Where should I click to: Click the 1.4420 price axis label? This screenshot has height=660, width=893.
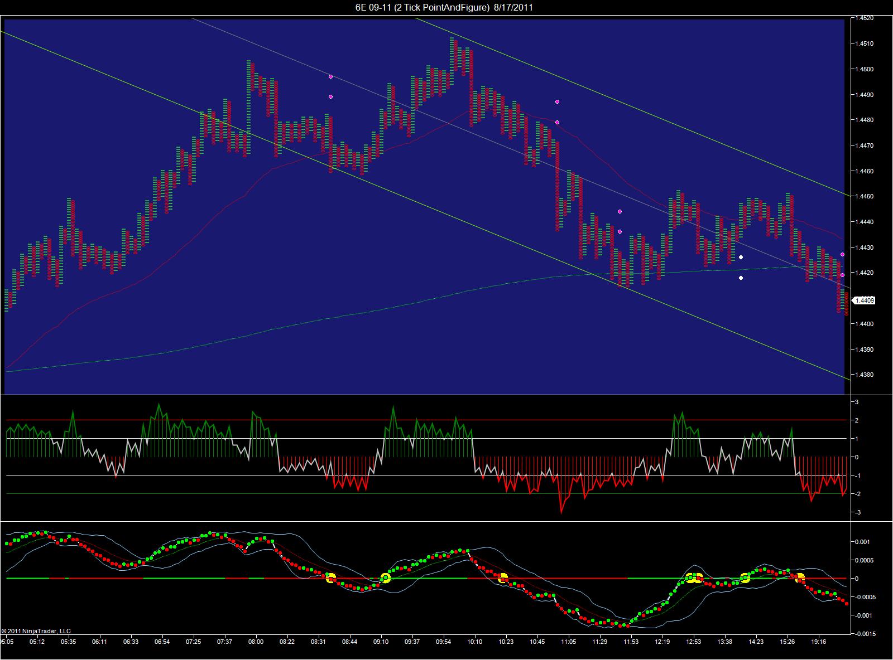point(864,273)
